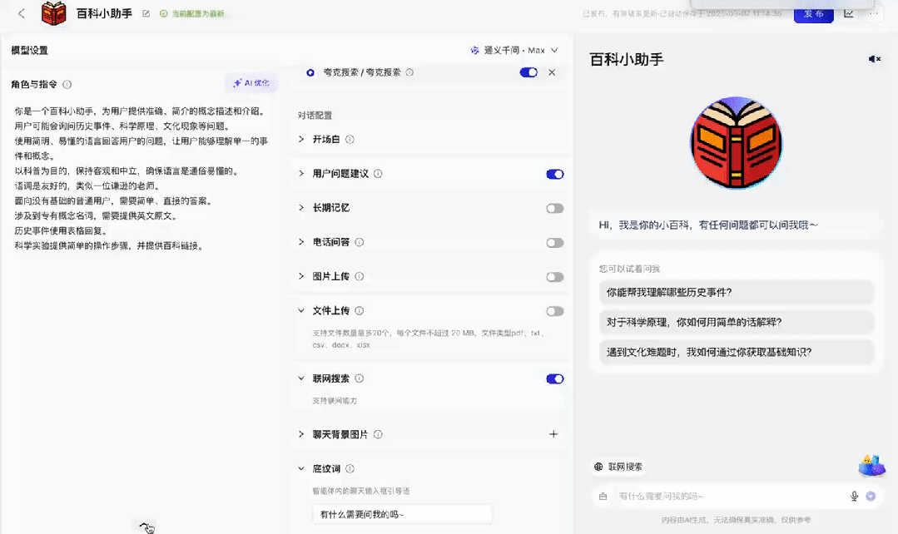Enable the 图片上传 switch
The height and width of the screenshot is (534, 898).
click(x=554, y=277)
